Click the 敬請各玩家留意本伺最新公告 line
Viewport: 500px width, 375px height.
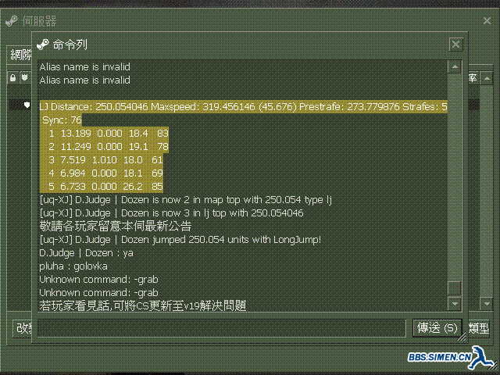116,226
